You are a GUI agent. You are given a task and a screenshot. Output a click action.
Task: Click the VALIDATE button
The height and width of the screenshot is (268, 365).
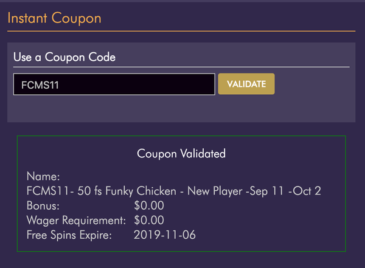click(246, 84)
